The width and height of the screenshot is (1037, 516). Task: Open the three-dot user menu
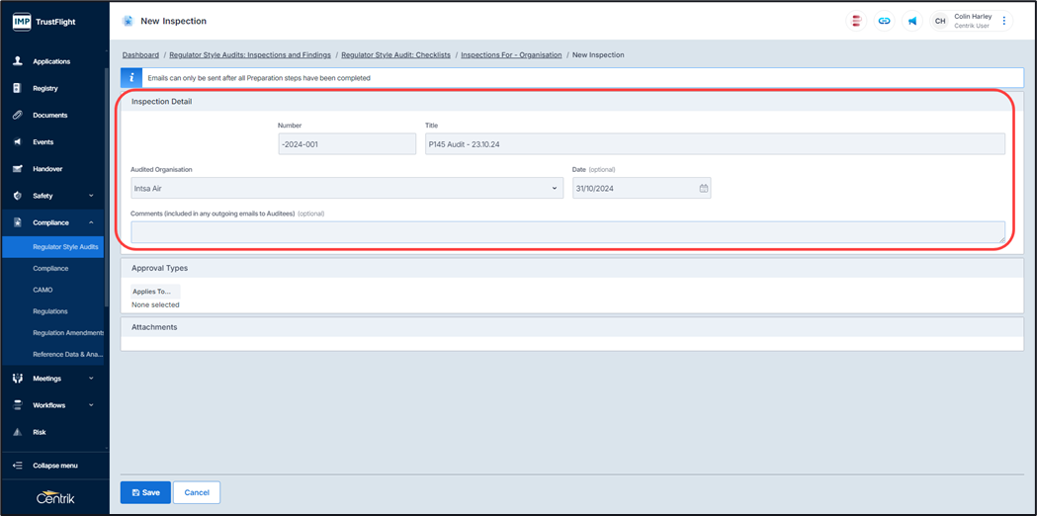(x=1004, y=21)
